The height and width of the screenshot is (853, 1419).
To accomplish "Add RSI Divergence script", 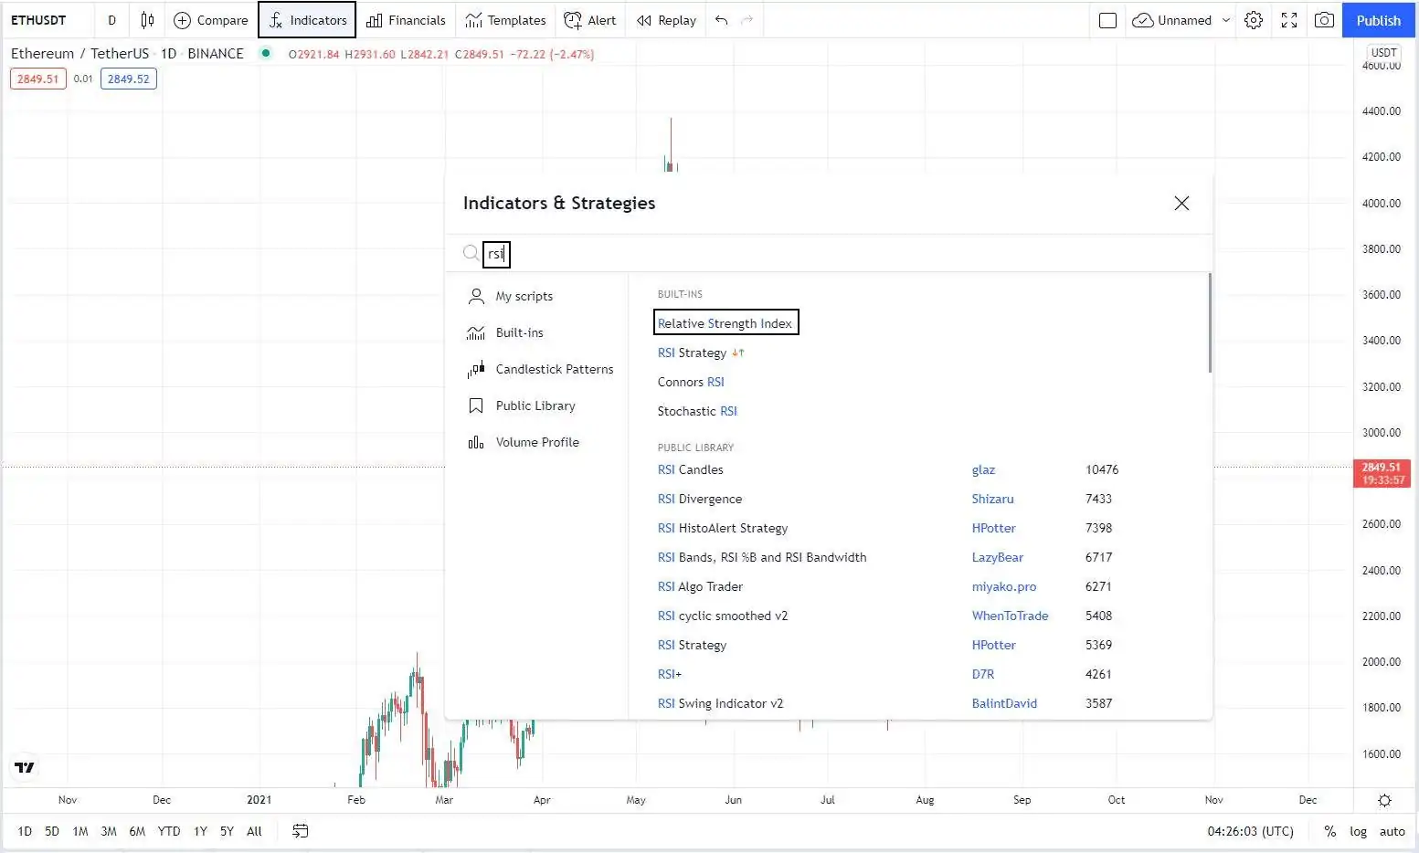I will pos(700,499).
